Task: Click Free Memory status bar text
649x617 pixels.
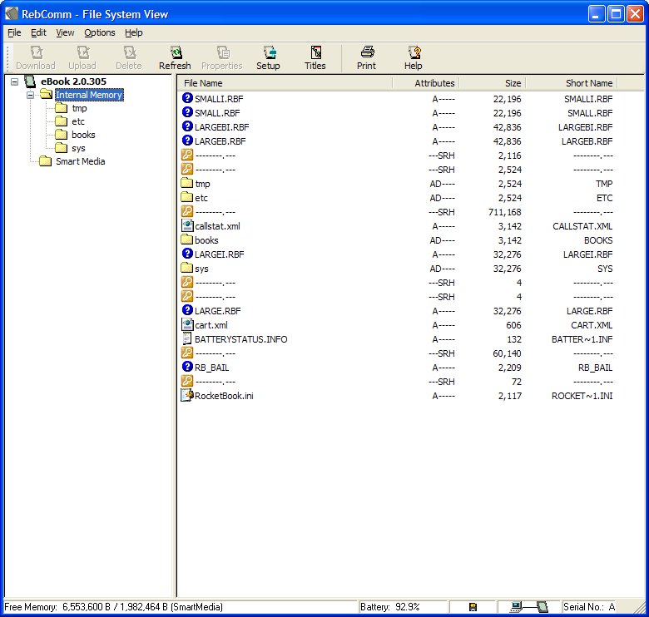Action: point(113,607)
